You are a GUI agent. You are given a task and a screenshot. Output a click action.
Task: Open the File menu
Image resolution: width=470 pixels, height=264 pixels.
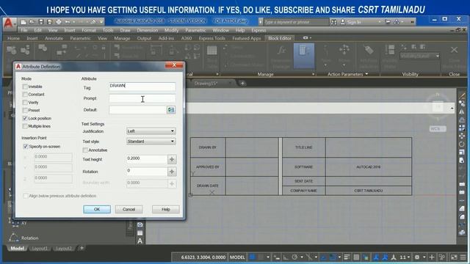[x=24, y=30]
